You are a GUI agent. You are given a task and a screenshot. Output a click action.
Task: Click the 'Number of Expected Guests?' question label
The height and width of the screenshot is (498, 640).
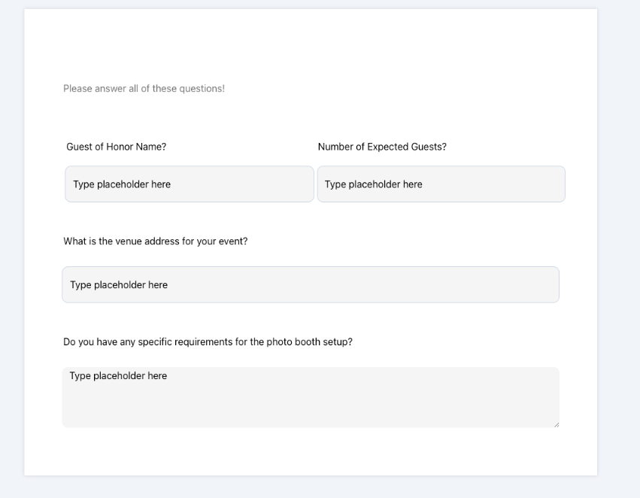384,147
